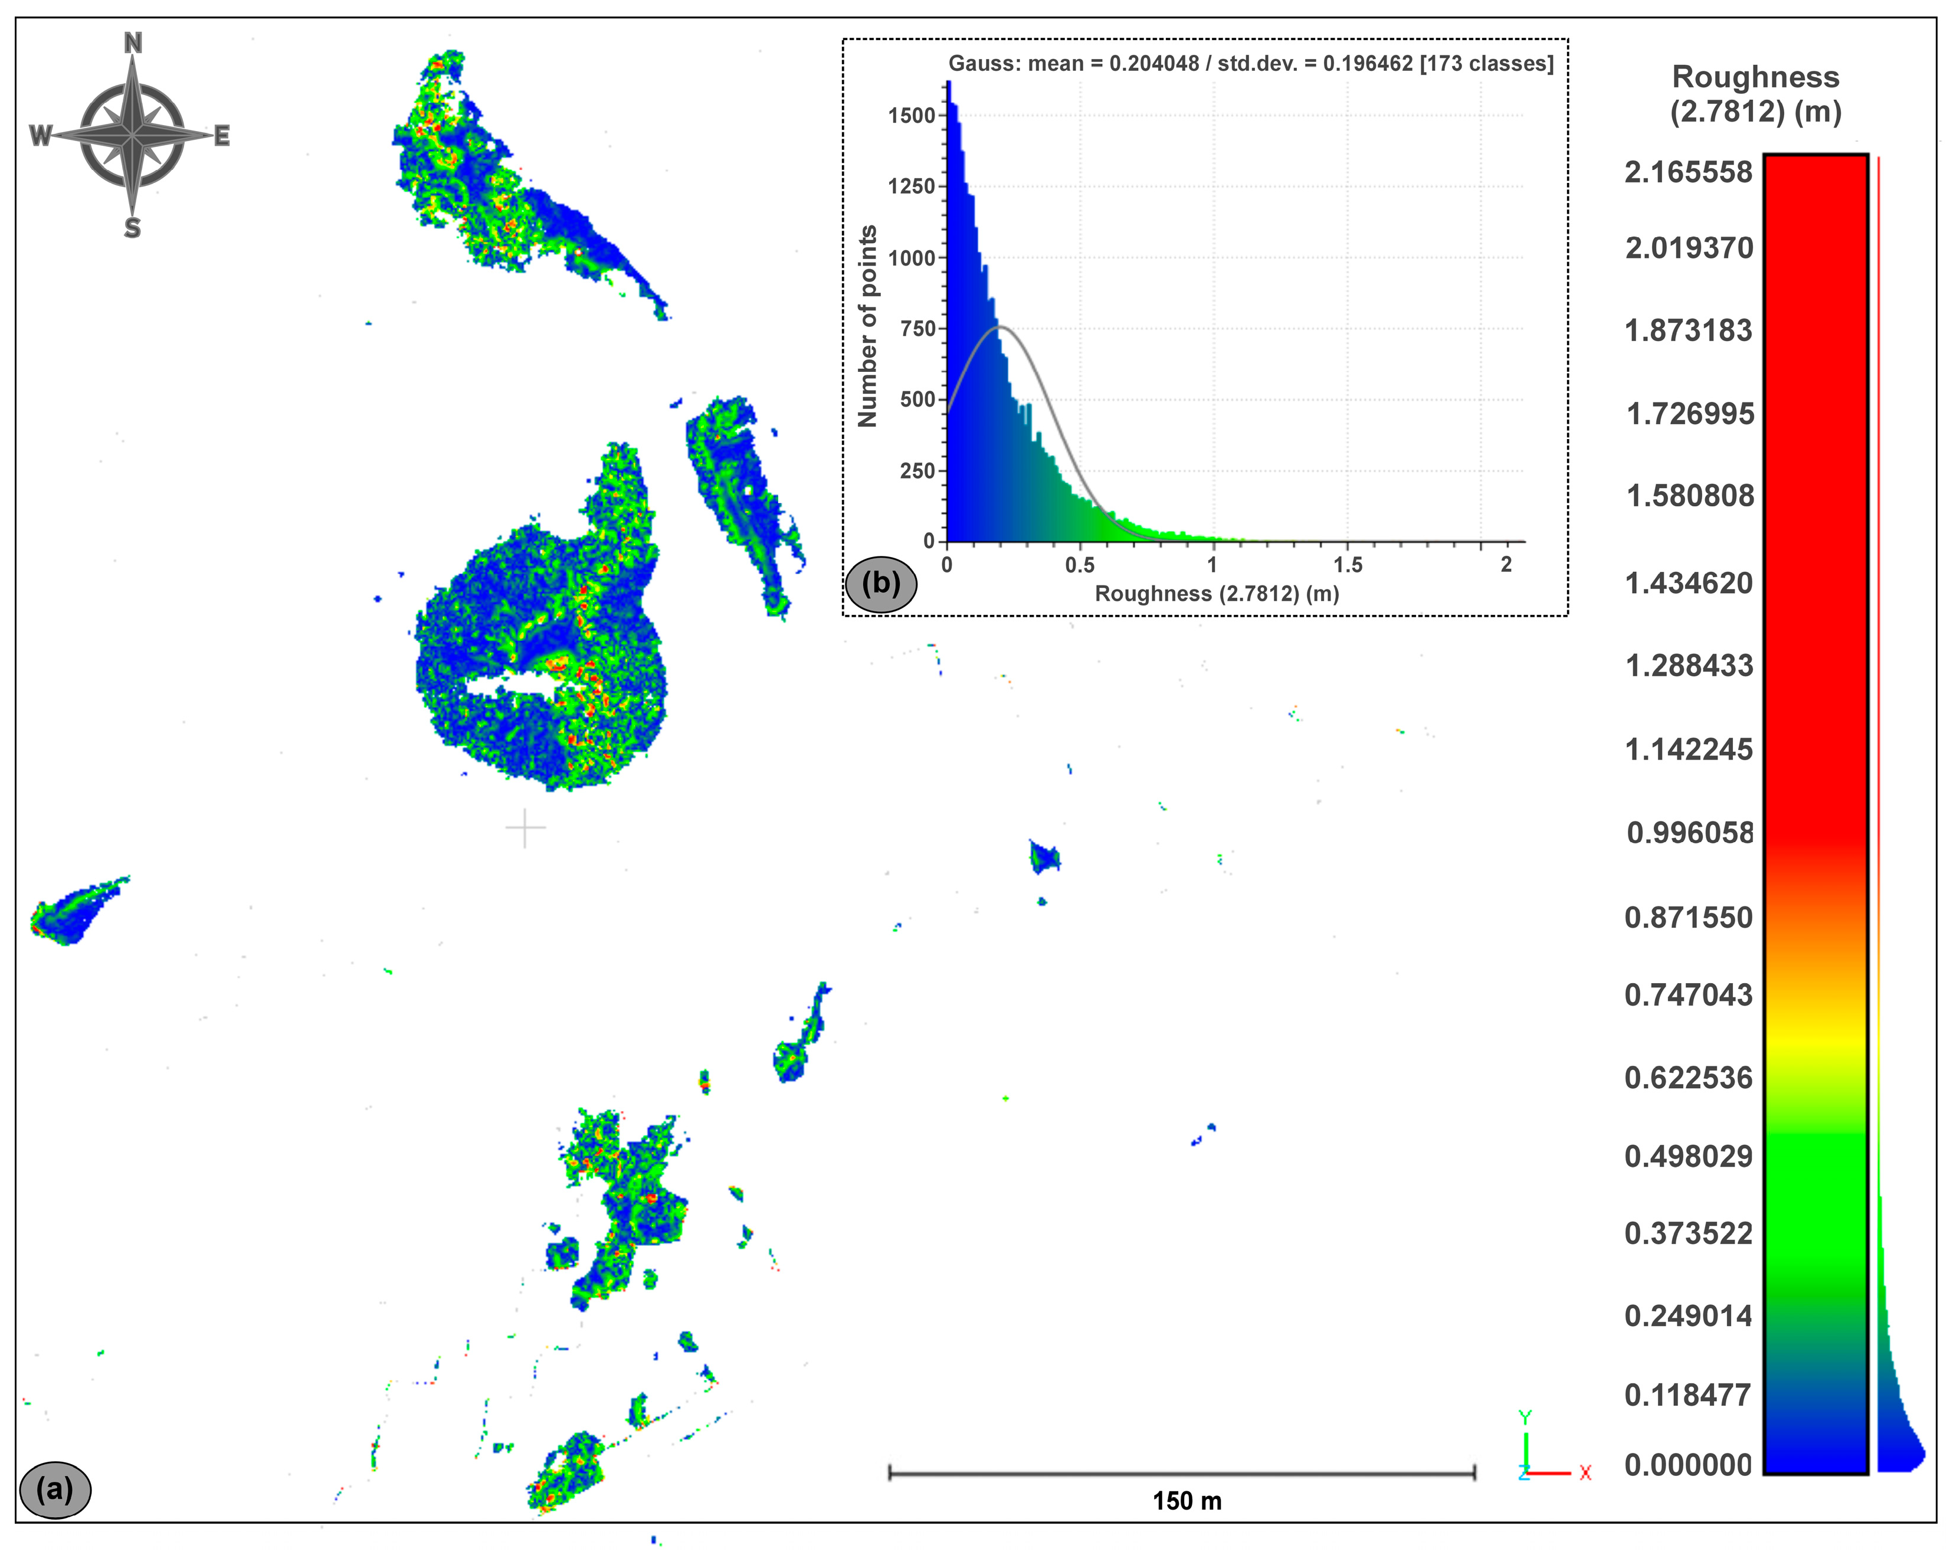Click the 2.165558 maximum scale value
This screenshot has height=1558, width=1950.
click(1687, 172)
